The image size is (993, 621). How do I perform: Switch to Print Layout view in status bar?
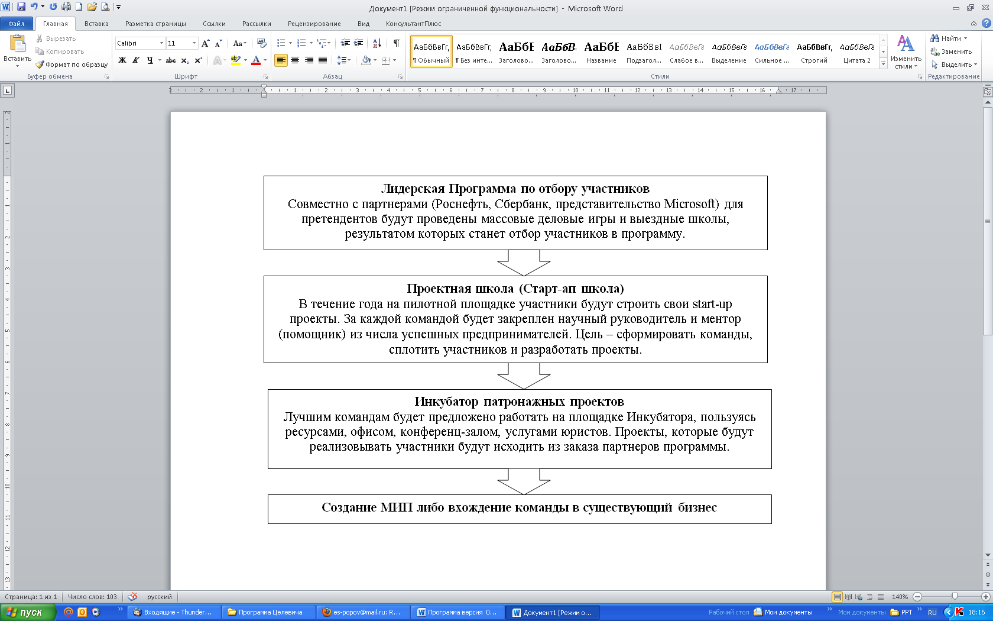[x=837, y=597]
